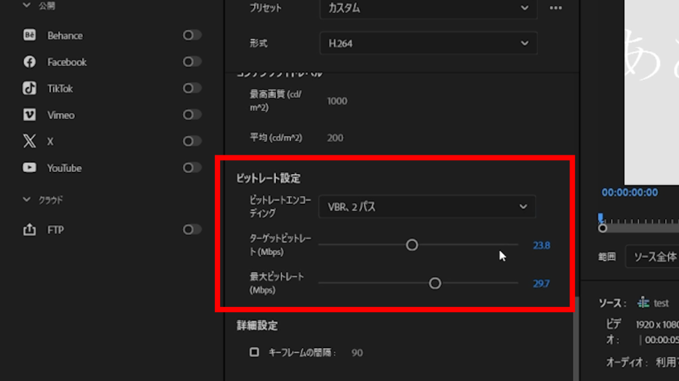Click the source name test
Viewport: 679px width, 381px height.
[x=661, y=303]
